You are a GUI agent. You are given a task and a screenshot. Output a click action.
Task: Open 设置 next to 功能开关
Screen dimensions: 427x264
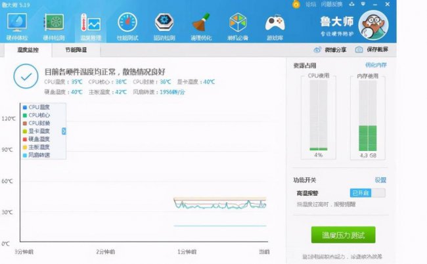[380, 180]
